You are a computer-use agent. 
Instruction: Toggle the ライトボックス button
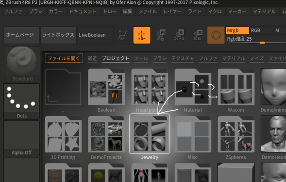[58, 35]
